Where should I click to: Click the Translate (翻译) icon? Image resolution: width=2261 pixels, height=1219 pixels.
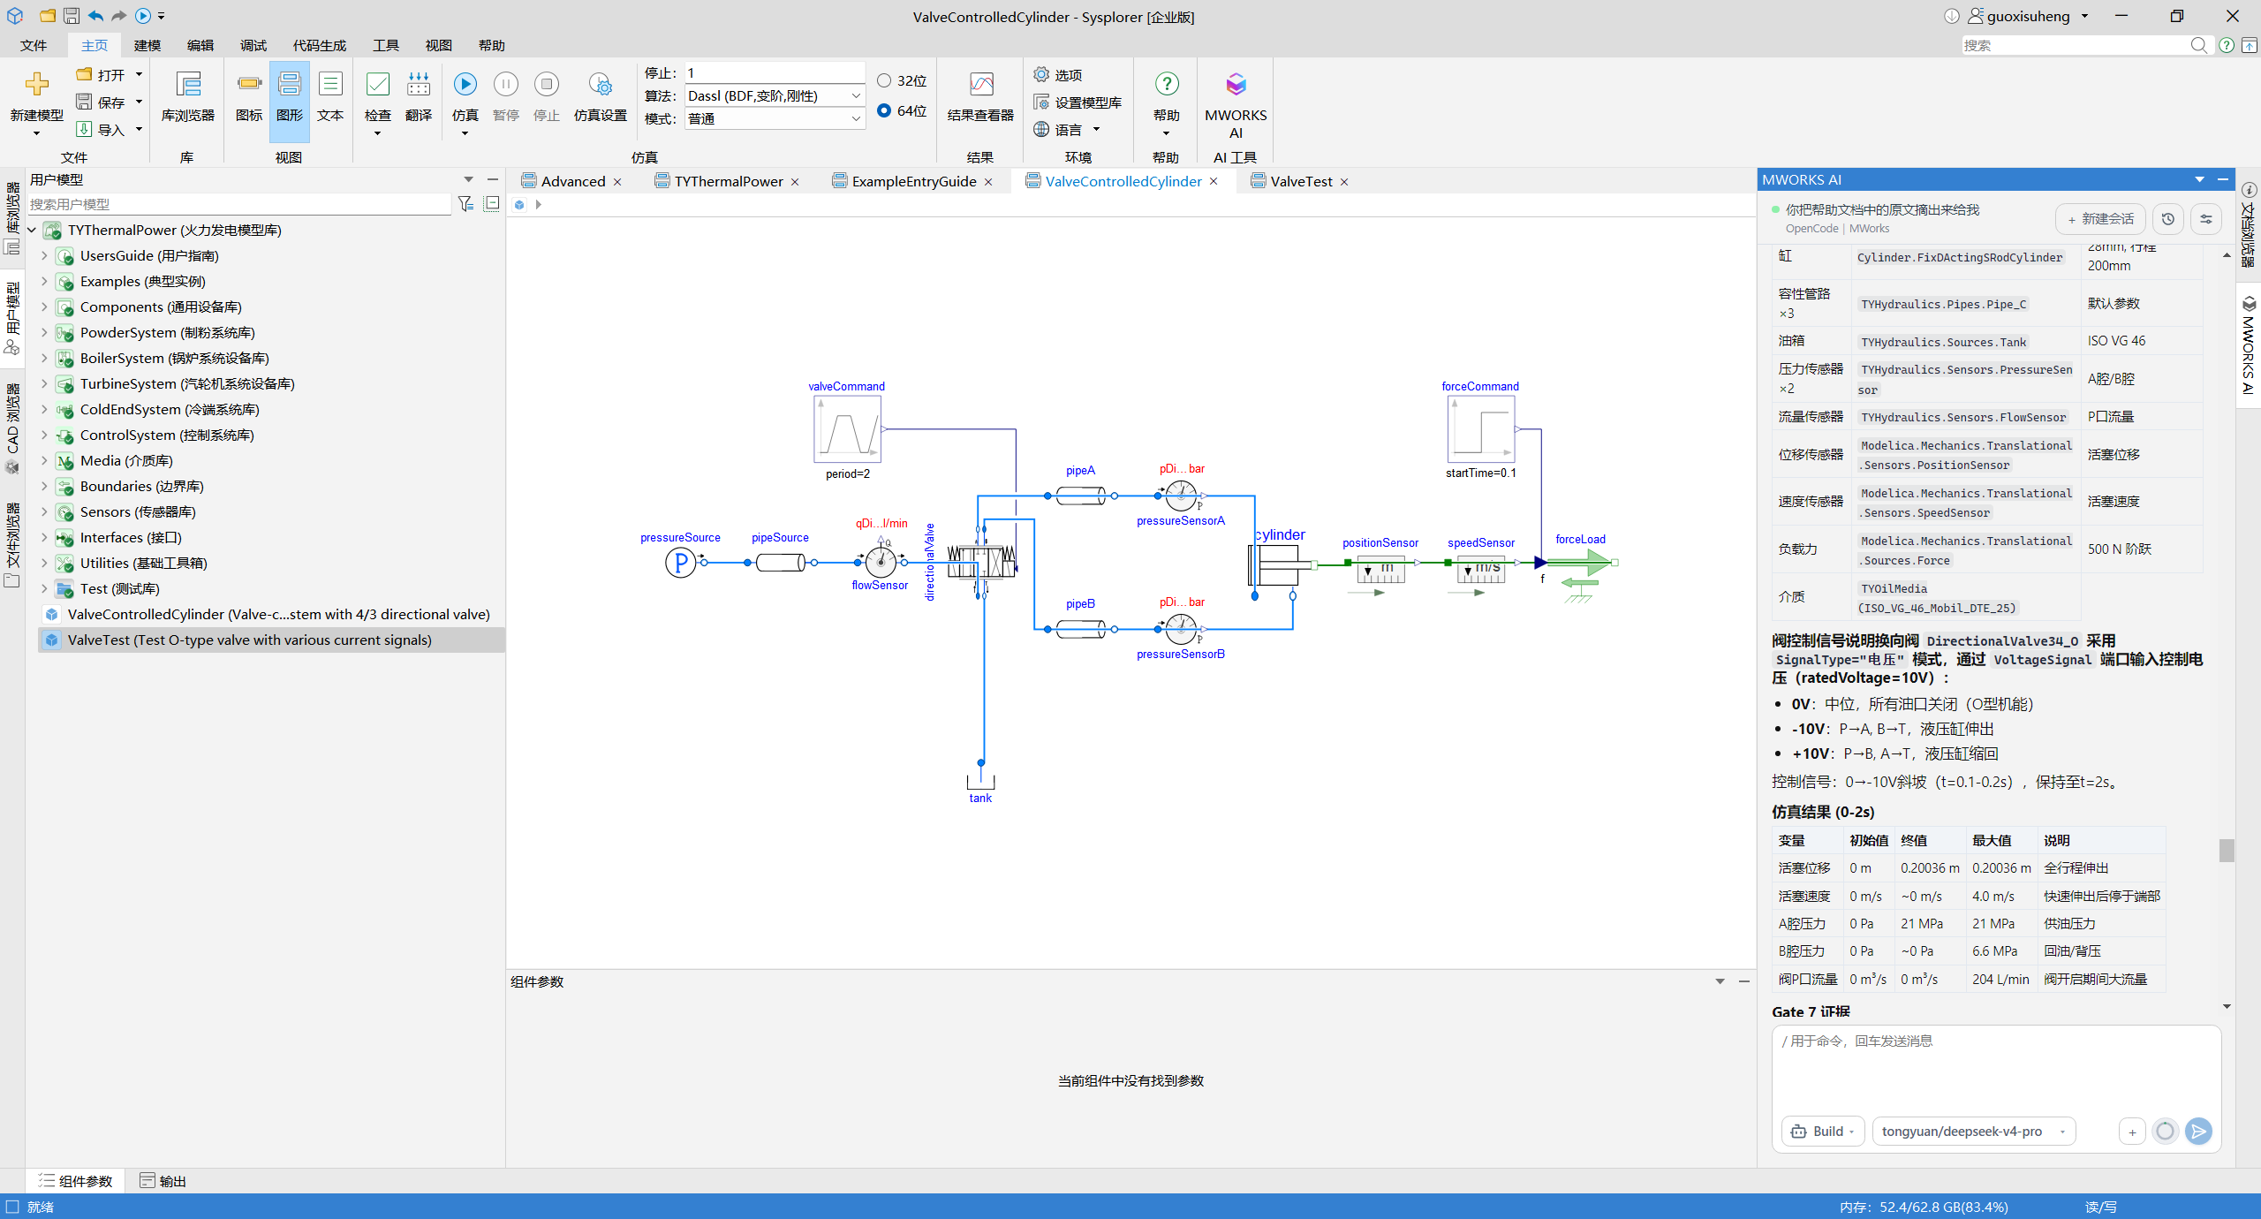pos(419,85)
